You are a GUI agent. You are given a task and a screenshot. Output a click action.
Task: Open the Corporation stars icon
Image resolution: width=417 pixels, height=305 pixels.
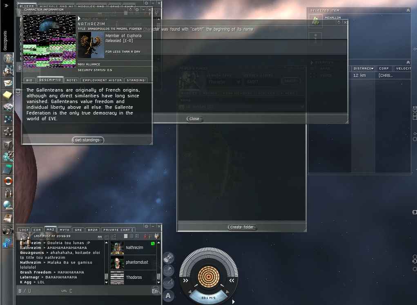(x=8, y=132)
